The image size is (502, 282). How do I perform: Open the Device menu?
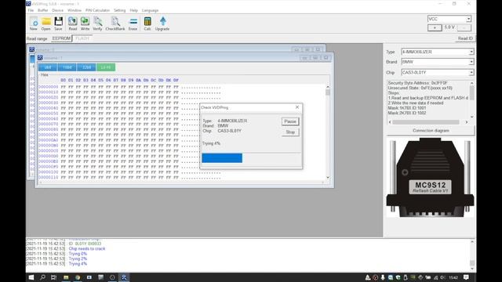57,10
